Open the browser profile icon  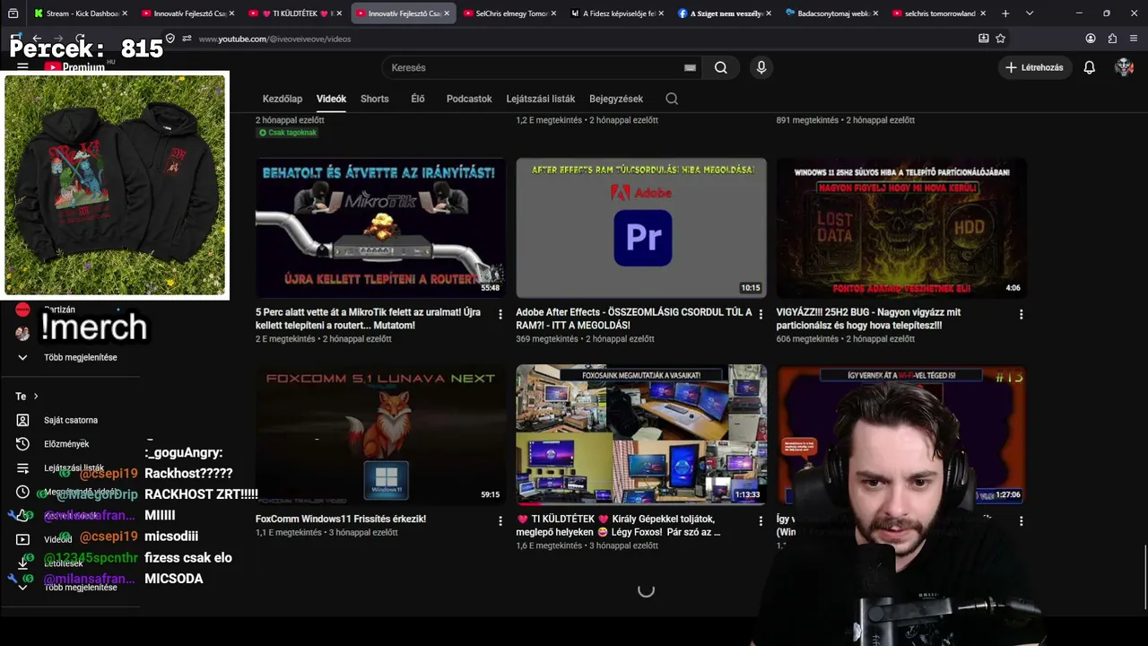point(1091,39)
